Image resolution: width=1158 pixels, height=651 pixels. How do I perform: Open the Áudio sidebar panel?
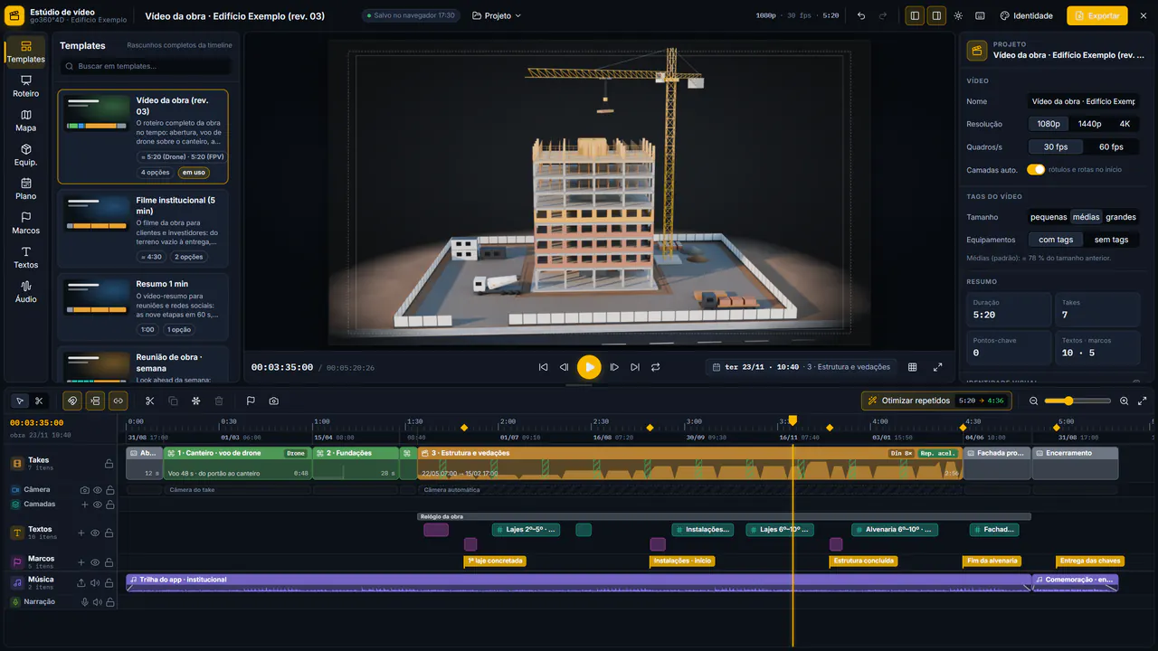point(26,292)
